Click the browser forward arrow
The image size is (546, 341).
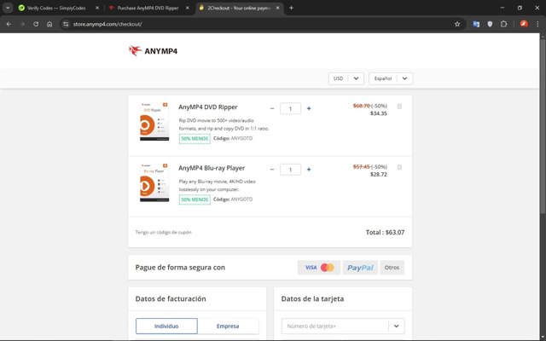pyautogui.click(x=22, y=24)
